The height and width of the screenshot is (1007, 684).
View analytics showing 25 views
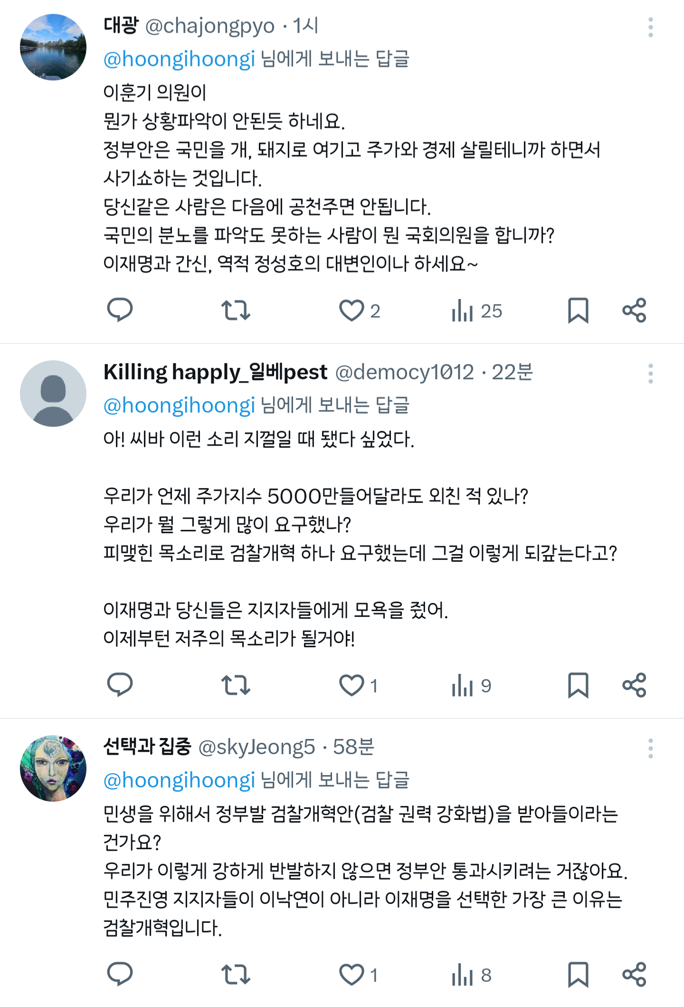coord(477,311)
